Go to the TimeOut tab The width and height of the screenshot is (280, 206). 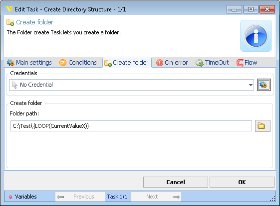click(212, 63)
